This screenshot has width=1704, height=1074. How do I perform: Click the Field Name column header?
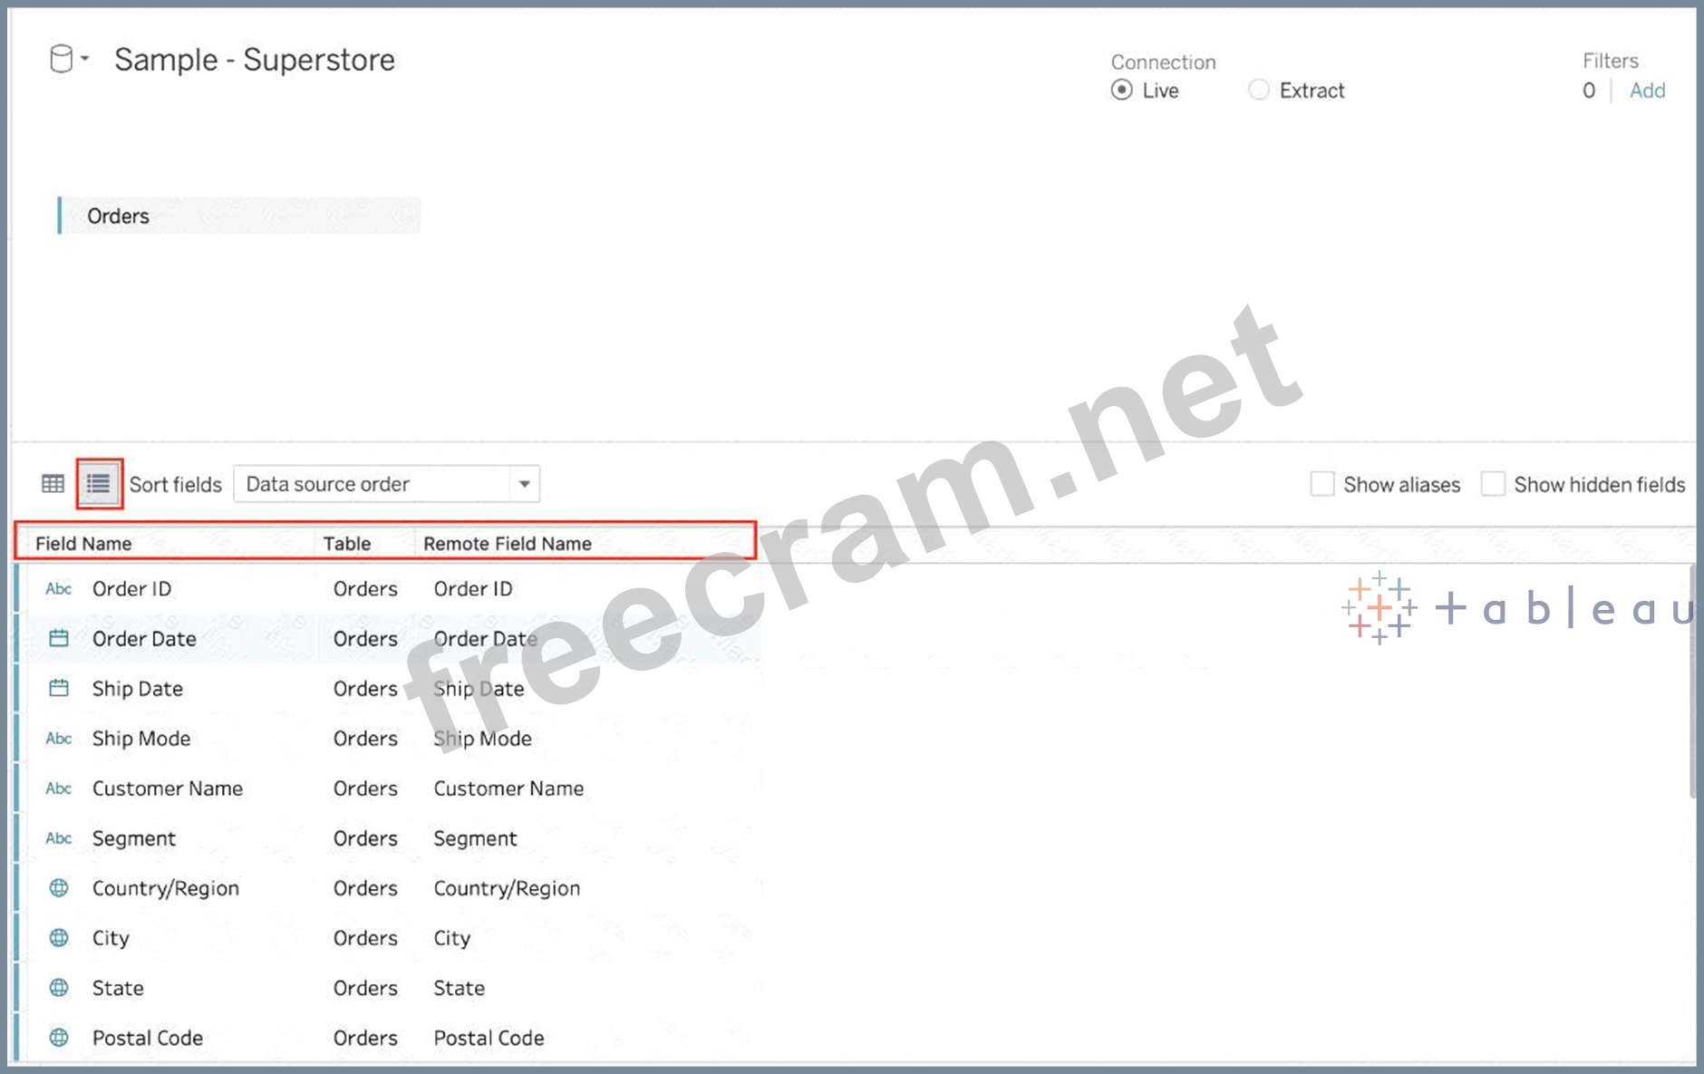tap(83, 544)
